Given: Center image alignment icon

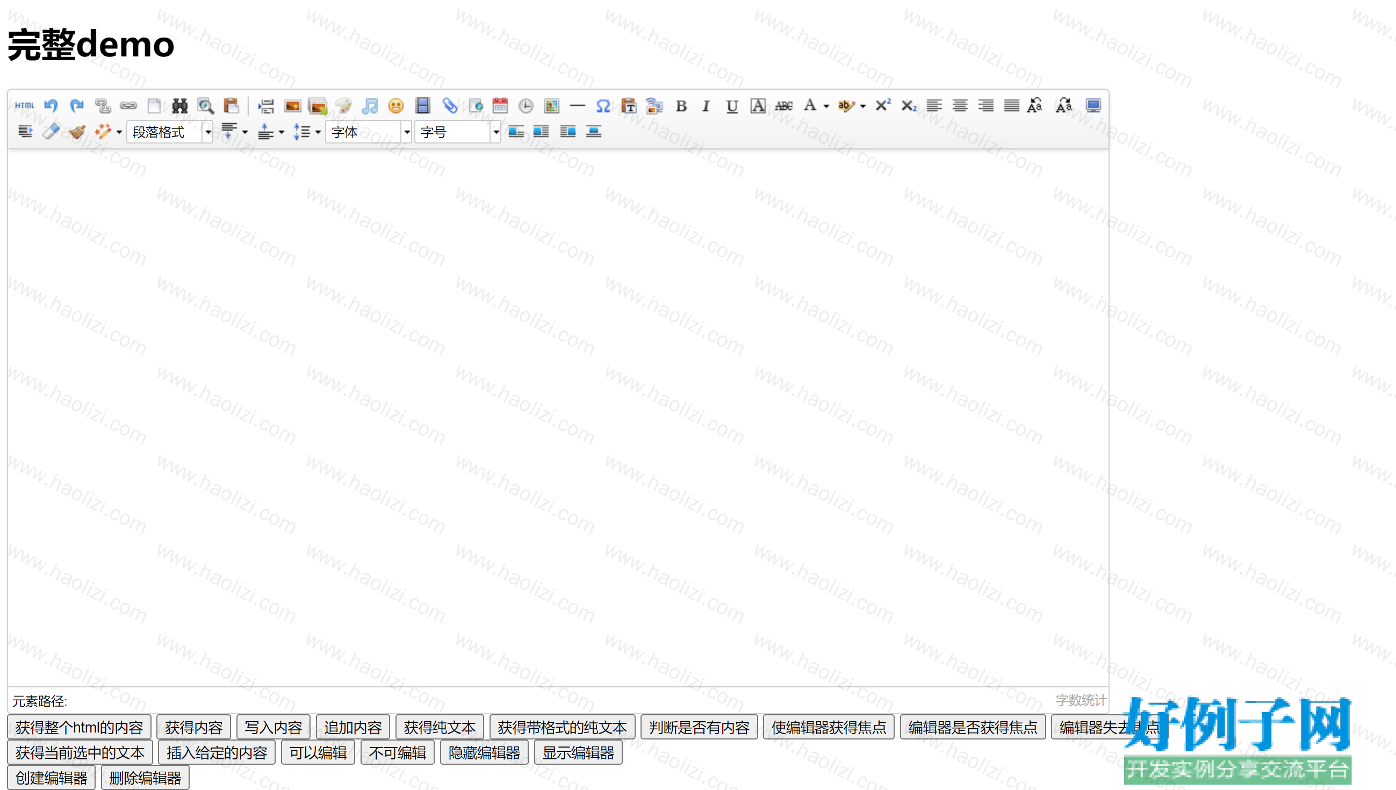Looking at the screenshot, I should pyautogui.click(x=593, y=132).
